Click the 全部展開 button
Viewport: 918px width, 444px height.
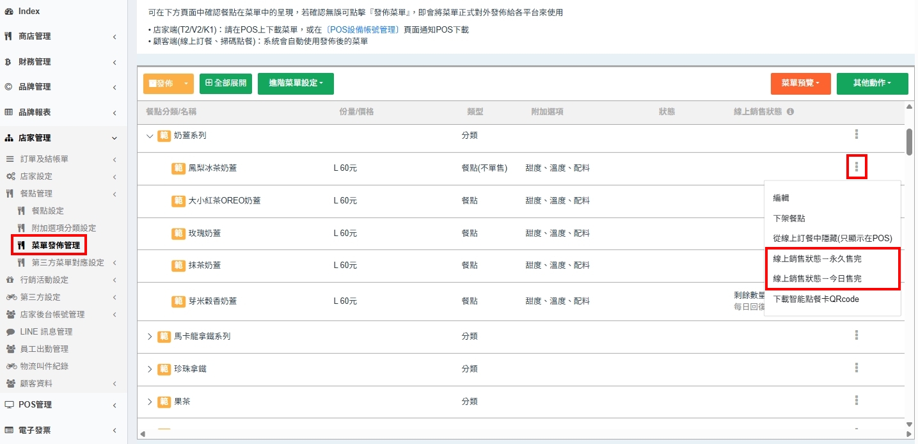(x=226, y=83)
